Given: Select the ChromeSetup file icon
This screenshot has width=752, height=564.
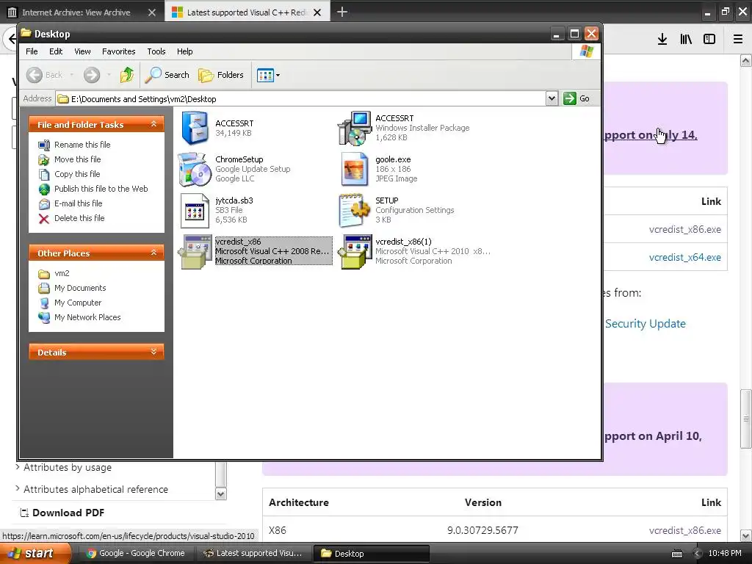Looking at the screenshot, I should 194,170.
